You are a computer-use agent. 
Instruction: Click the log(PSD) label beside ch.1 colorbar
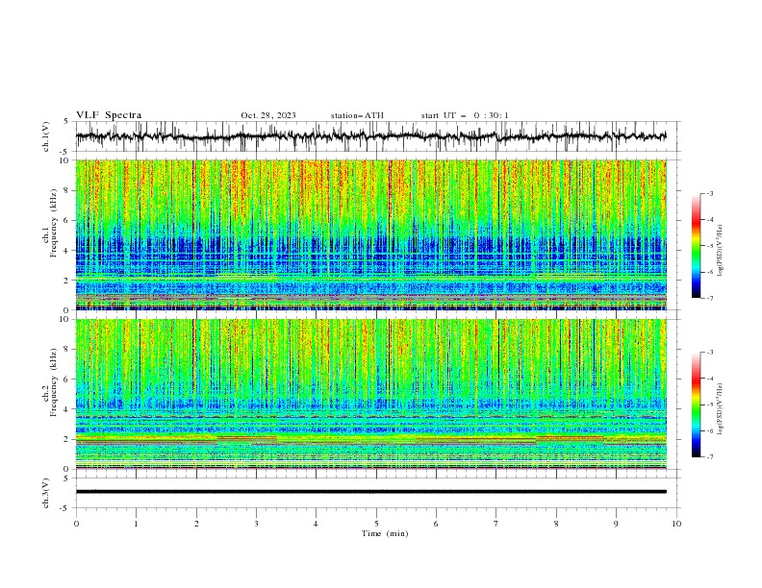(x=721, y=251)
